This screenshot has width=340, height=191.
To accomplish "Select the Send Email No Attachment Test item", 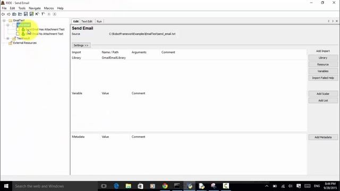I will (x=45, y=34).
